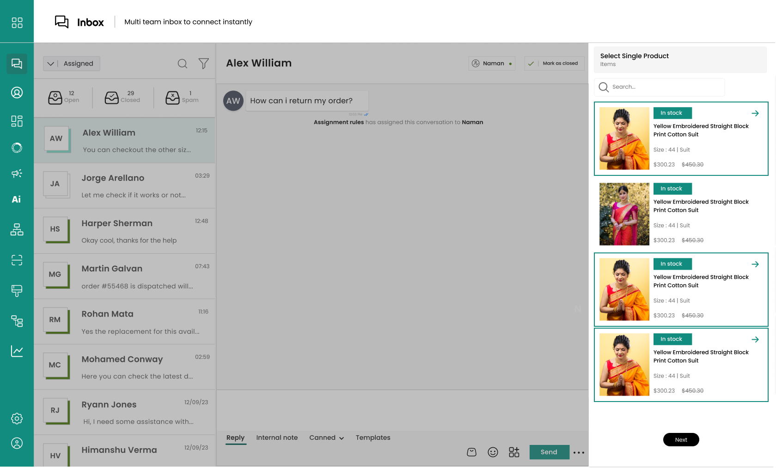Click the add widget icon beside Send
This screenshot has height=468, width=776.
click(x=514, y=452)
